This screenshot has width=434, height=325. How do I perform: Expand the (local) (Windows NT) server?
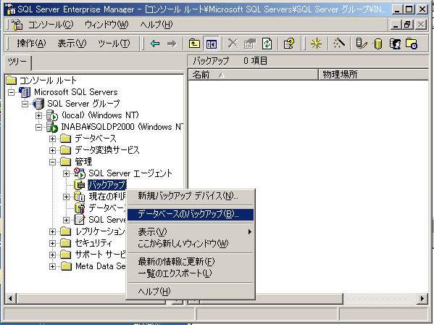tap(38, 115)
